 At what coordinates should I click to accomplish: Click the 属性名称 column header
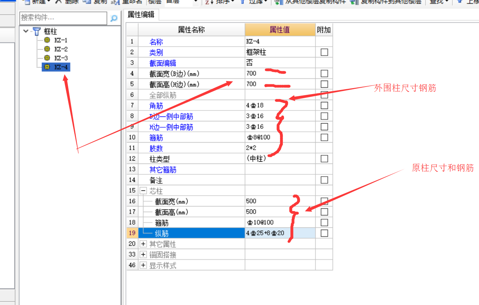pyautogui.click(x=191, y=30)
